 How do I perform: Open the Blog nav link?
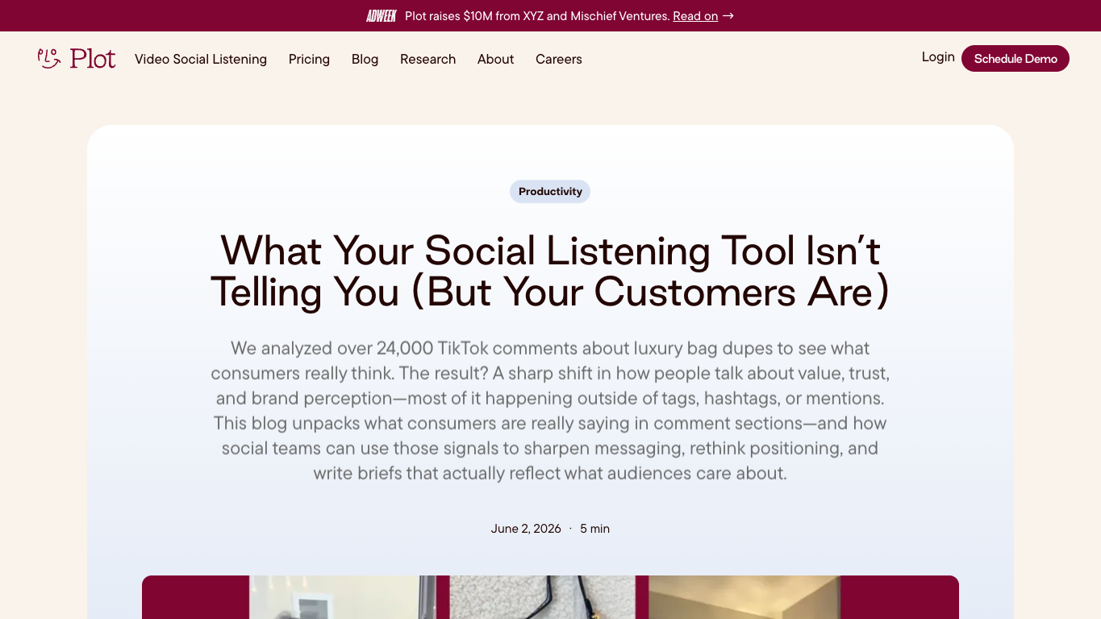[x=365, y=59]
